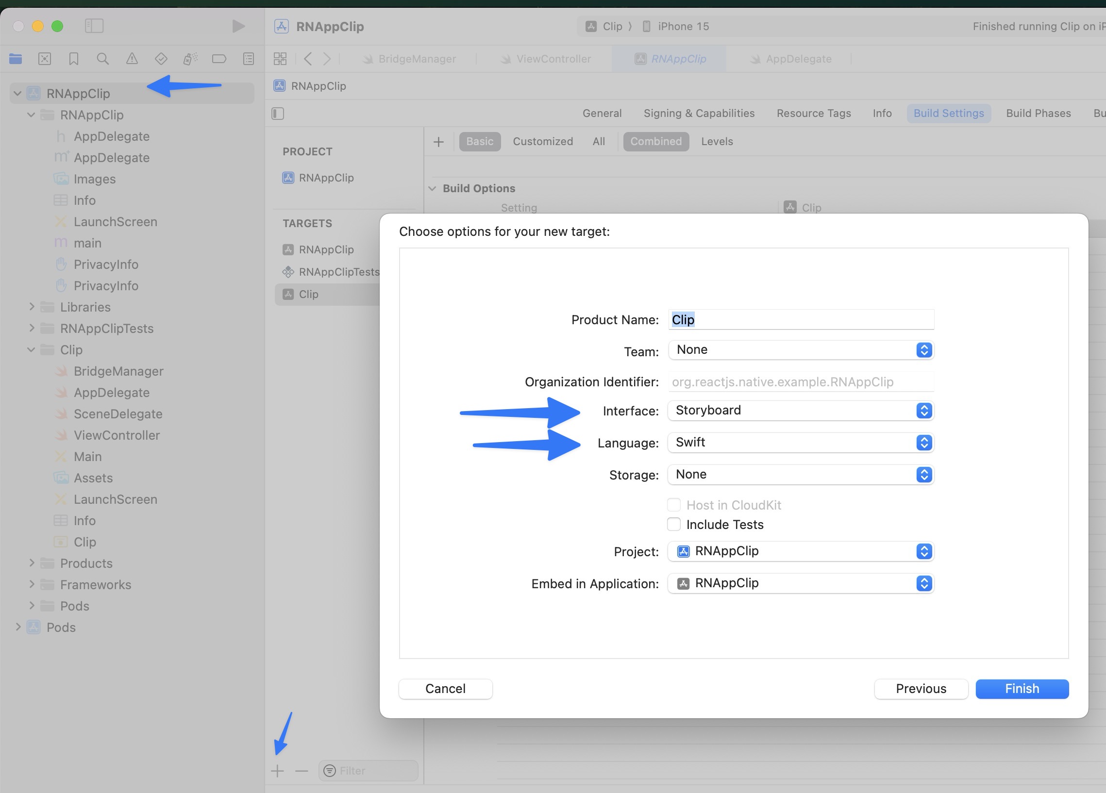Select the Customized settings filter
This screenshot has height=793, width=1106.
543,142
